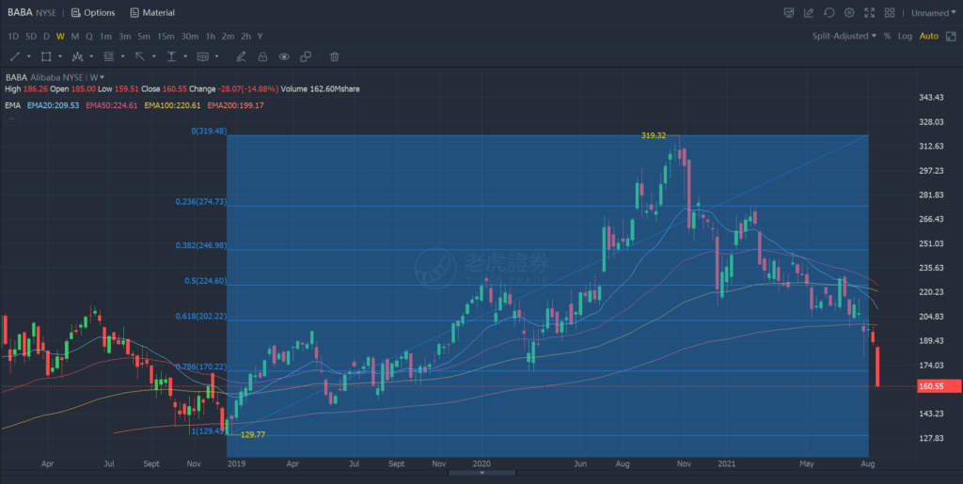Viewport: 963px width, 484px height.
Task: Click the duplicate drawing icon
Action: pyautogui.click(x=306, y=56)
